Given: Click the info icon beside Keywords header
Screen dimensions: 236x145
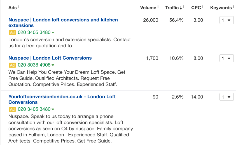Looking at the screenshot, I should click(233, 6).
